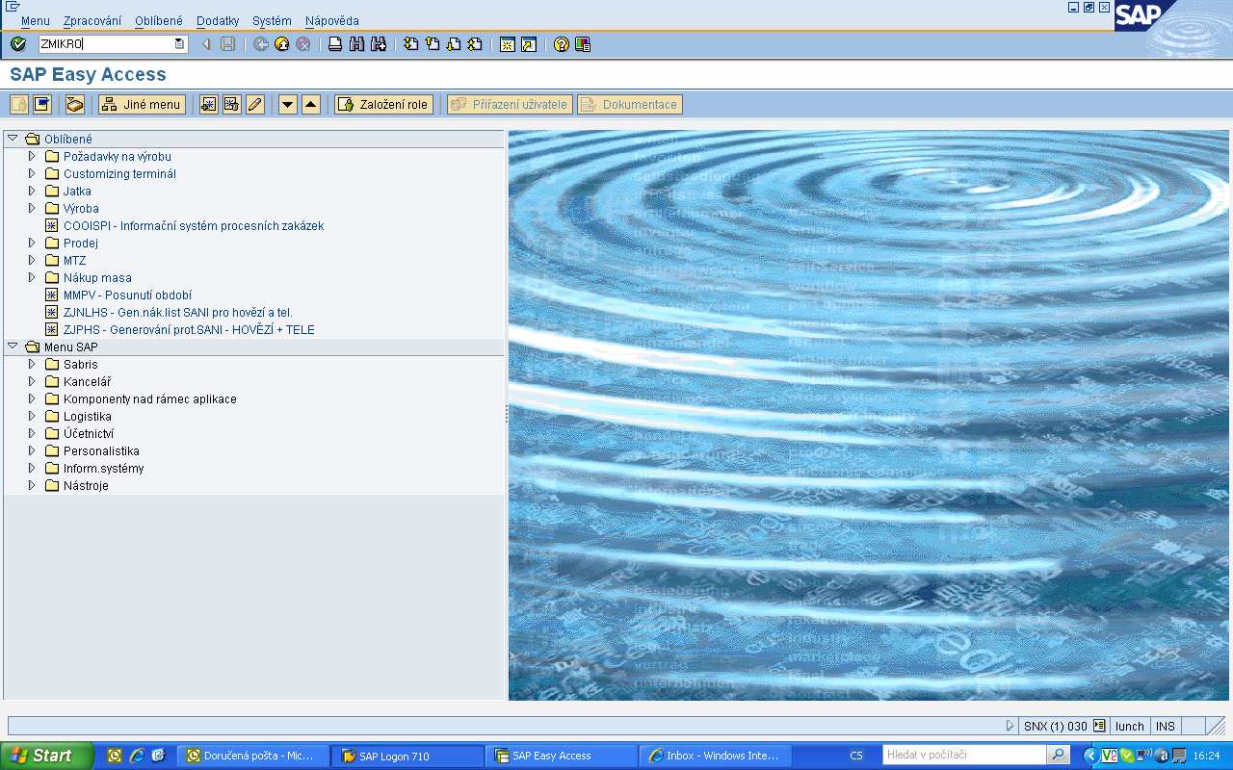Switch to SAP Logon 710 taskbar button
The width and height of the screenshot is (1233, 770).
(x=407, y=756)
